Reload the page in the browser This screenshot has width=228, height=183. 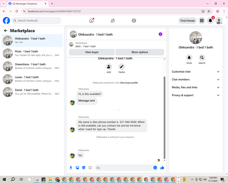[17, 11]
